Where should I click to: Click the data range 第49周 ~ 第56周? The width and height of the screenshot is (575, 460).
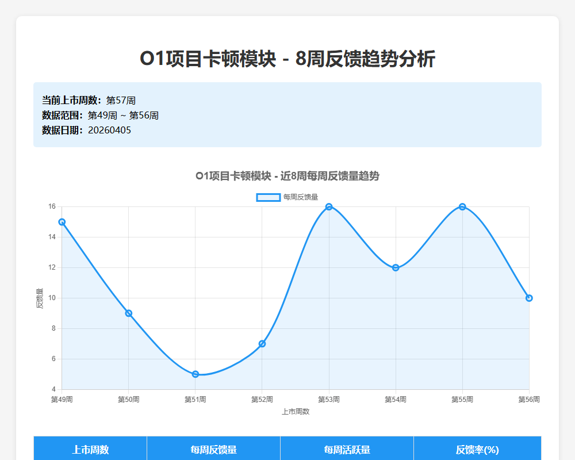point(123,116)
